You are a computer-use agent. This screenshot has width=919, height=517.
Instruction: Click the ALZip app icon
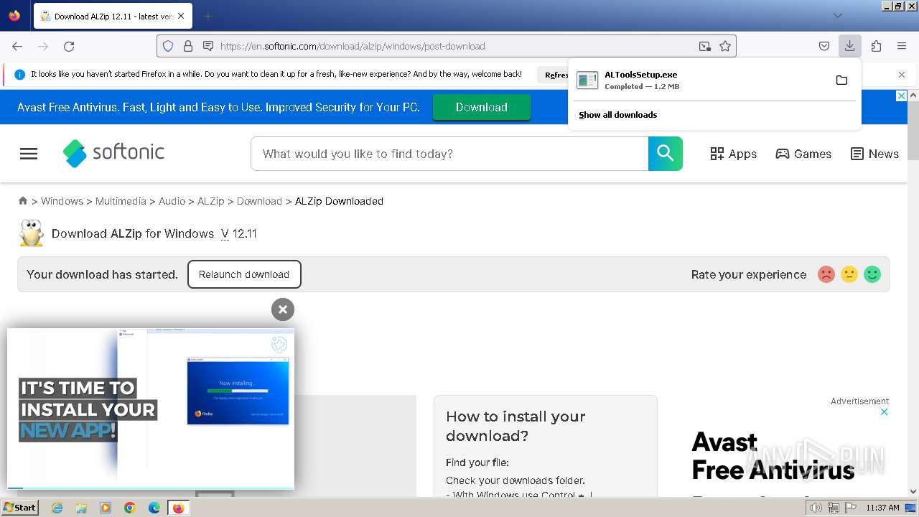[31, 233]
